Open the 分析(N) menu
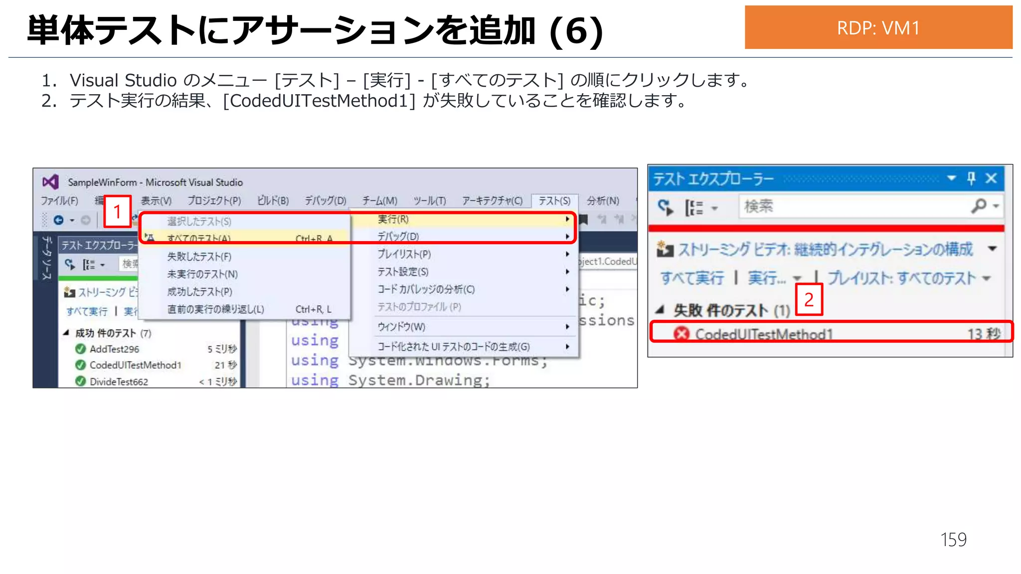The height and width of the screenshot is (574, 1021). click(603, 200)
